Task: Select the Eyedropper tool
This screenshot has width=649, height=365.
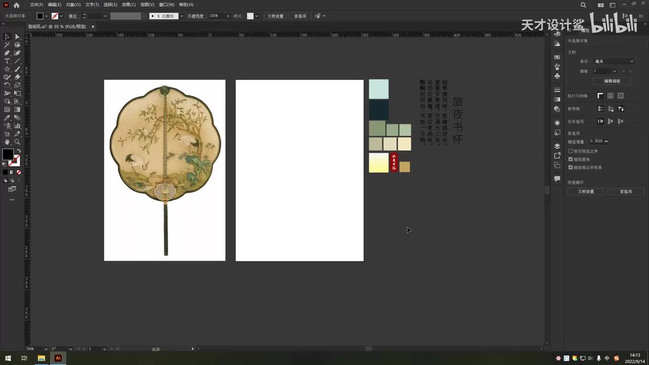Action: [x=7, y=118]
